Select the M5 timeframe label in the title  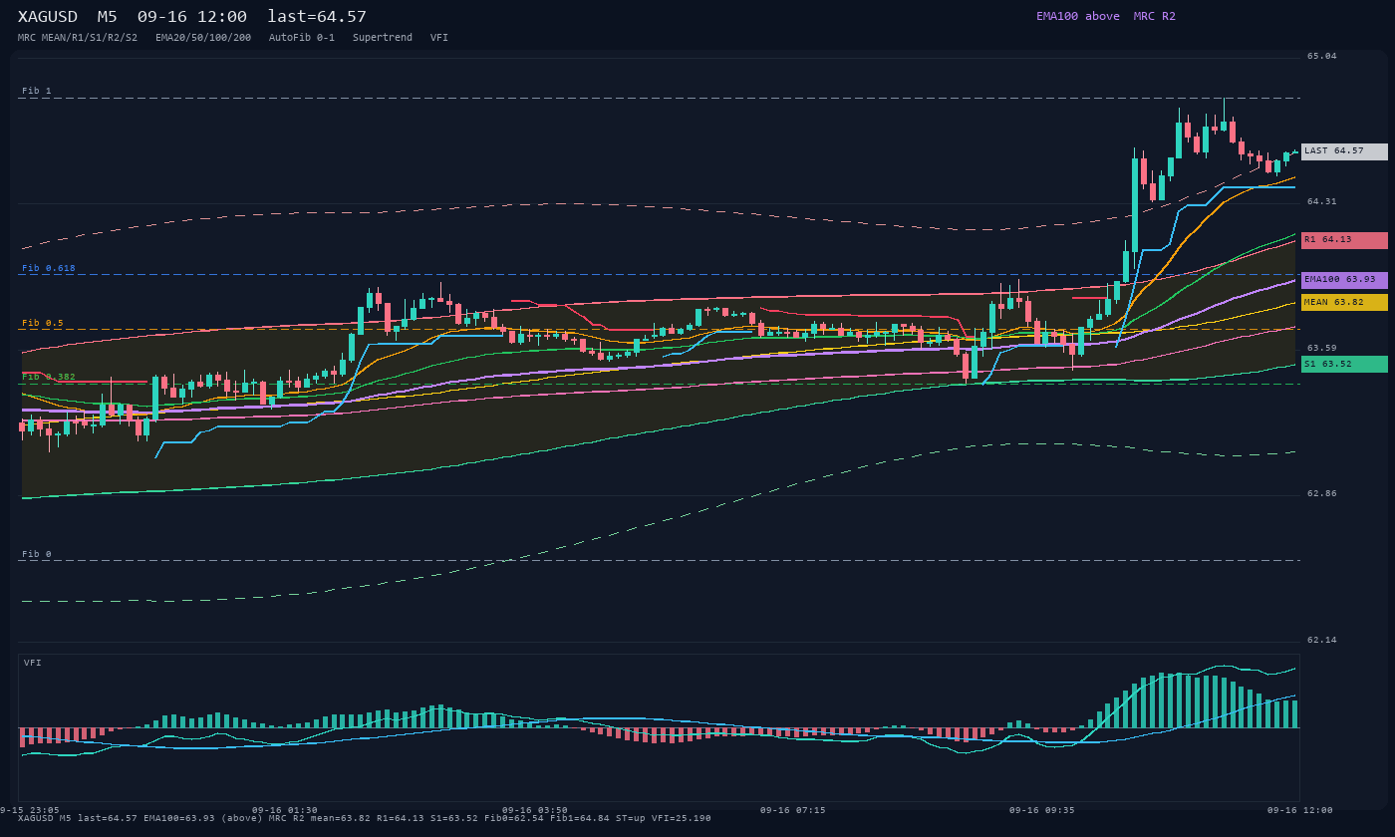coord(107,17)
